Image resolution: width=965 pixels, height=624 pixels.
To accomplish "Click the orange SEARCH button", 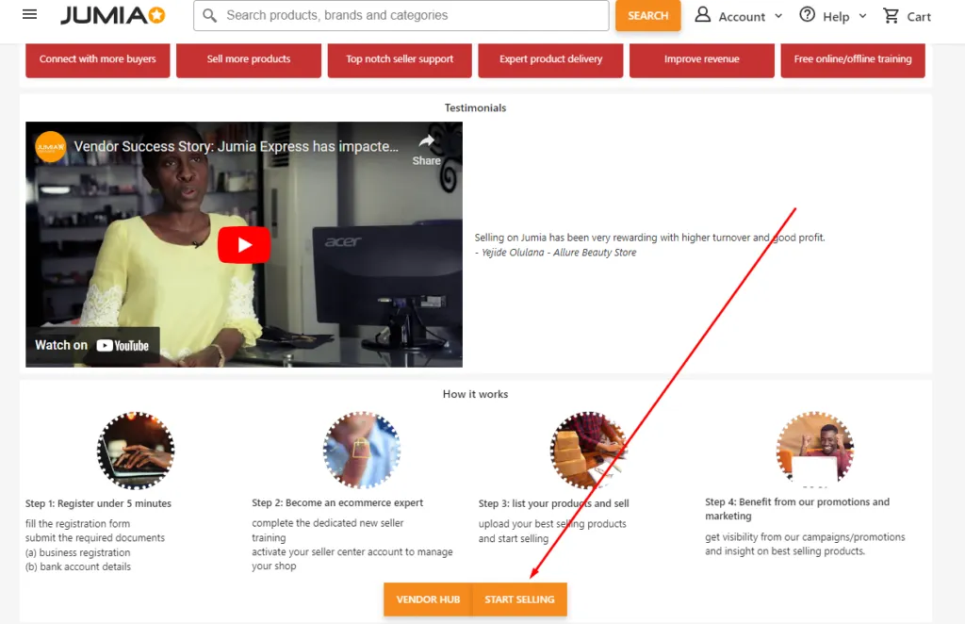I will tap(648, 15).
